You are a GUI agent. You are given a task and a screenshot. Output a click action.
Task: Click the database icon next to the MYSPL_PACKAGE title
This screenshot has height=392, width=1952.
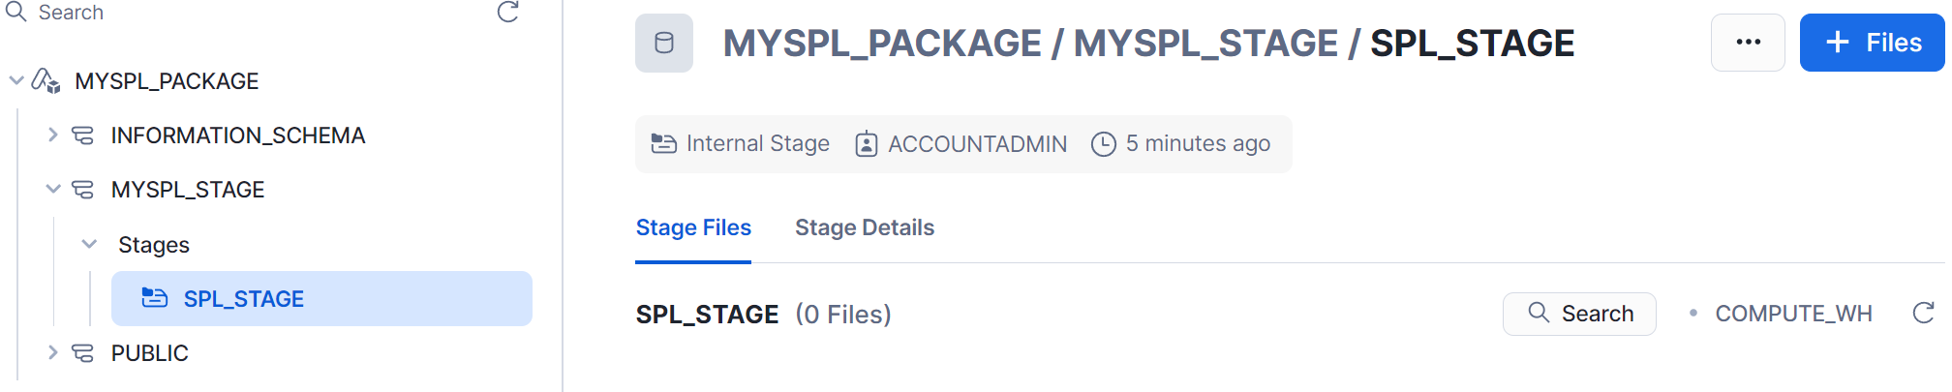pos(664,44)
